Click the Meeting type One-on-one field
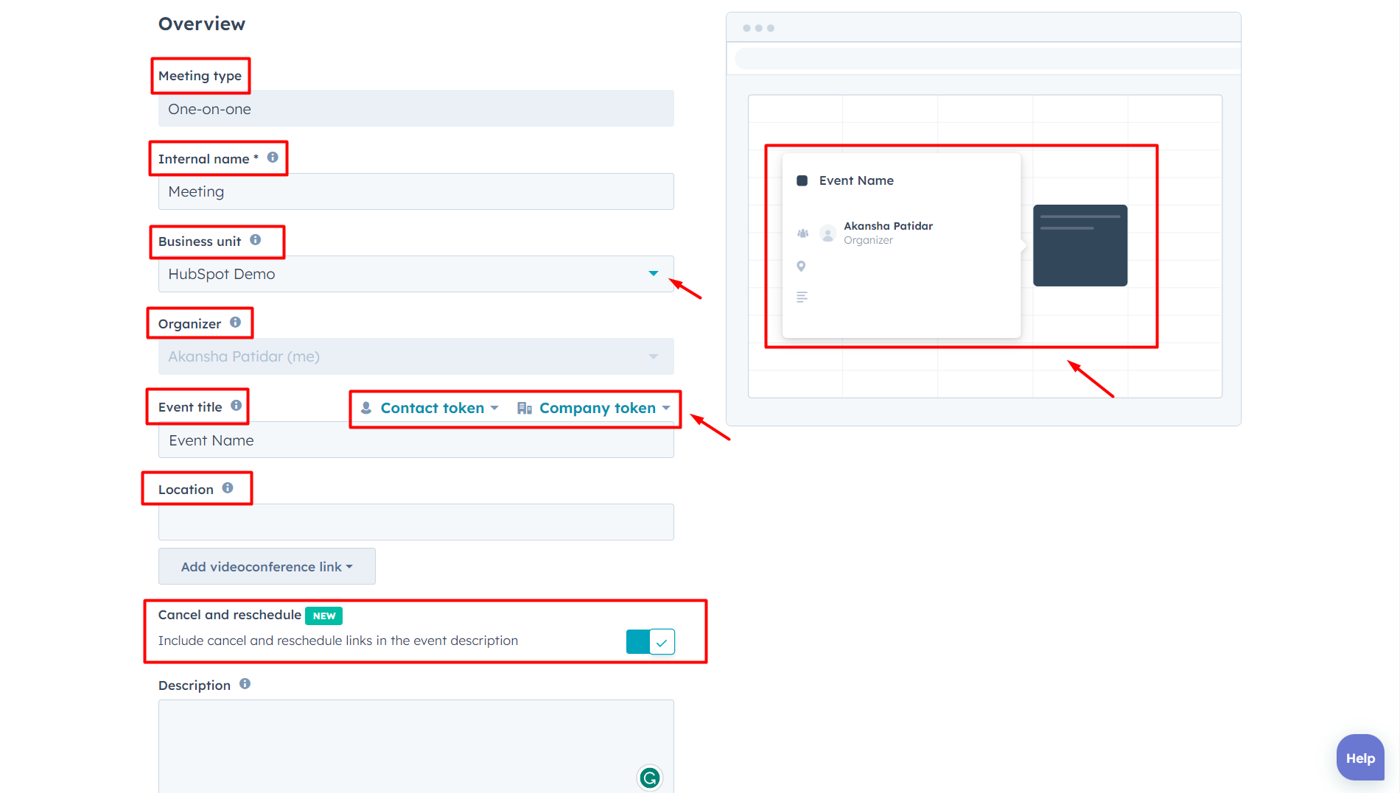Image resolution: width=1400 pixels, height=793 pixels. (x=416, y=108)
